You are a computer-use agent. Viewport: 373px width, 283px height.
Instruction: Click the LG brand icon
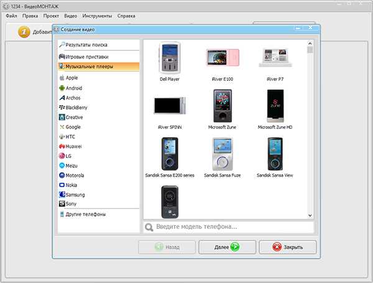pos(62,156)
